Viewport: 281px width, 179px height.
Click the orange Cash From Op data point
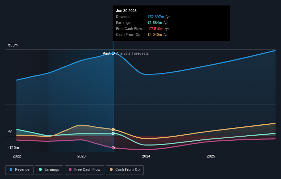pyautogui.click(x=113, y=129)
